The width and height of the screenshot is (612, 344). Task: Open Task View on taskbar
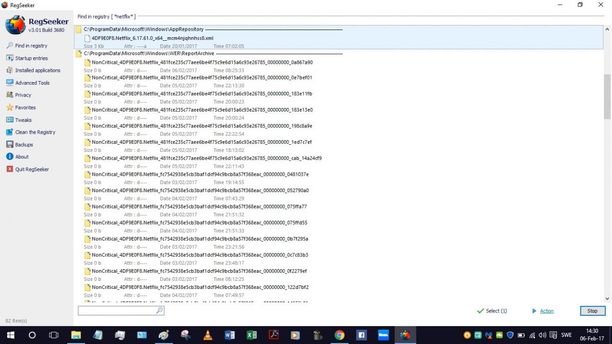point(54,335)
